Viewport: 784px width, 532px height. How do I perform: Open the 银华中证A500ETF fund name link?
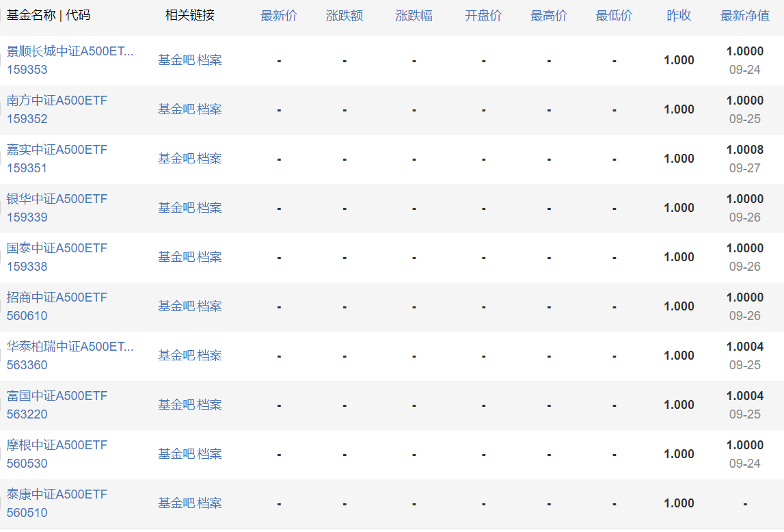point(57,199)
